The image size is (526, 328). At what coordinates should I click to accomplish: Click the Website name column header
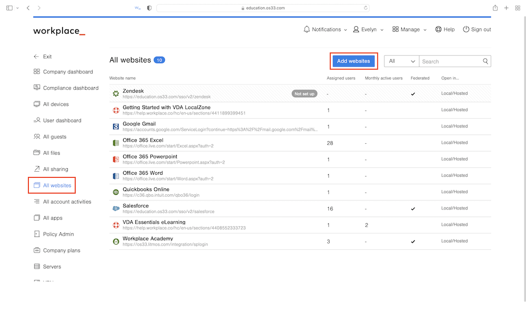(x=123, y=78)
